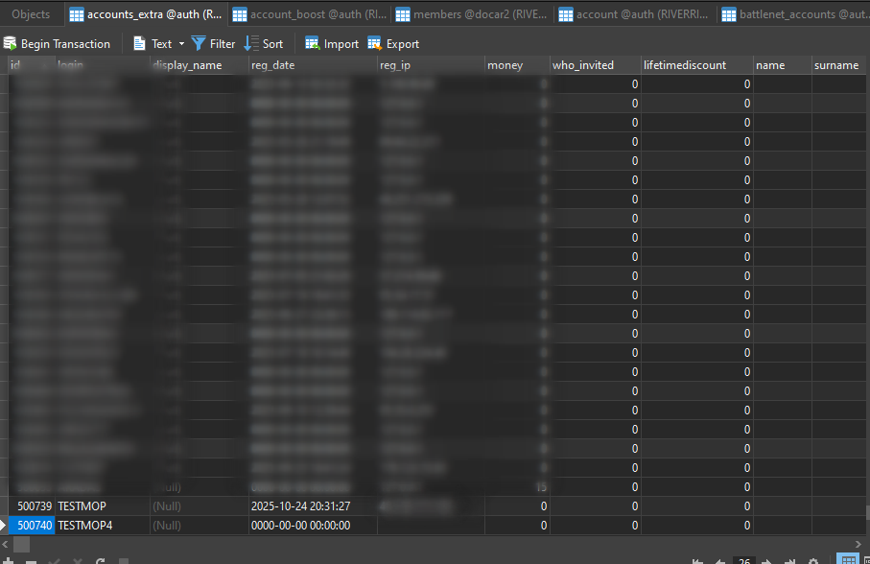
Task: Click the Export button
Action: [x=393, y=44]
